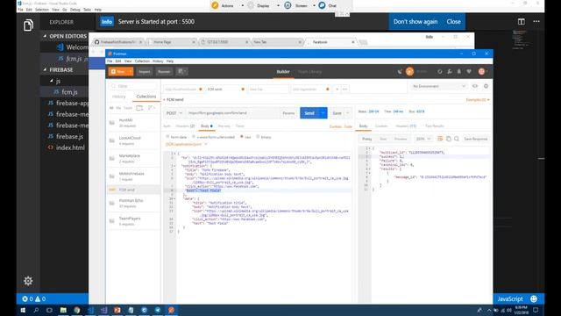Click Don't show again button
This screenshot has width=561, height=316.
point(415,21)
